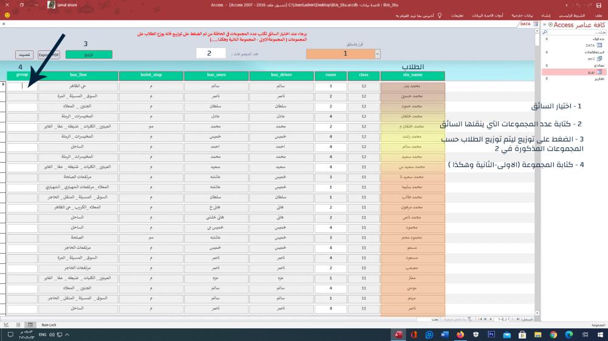Click the form icon of the highlighted navigation item
Viewport: 608px width, 341px height.
click(599, 72)
